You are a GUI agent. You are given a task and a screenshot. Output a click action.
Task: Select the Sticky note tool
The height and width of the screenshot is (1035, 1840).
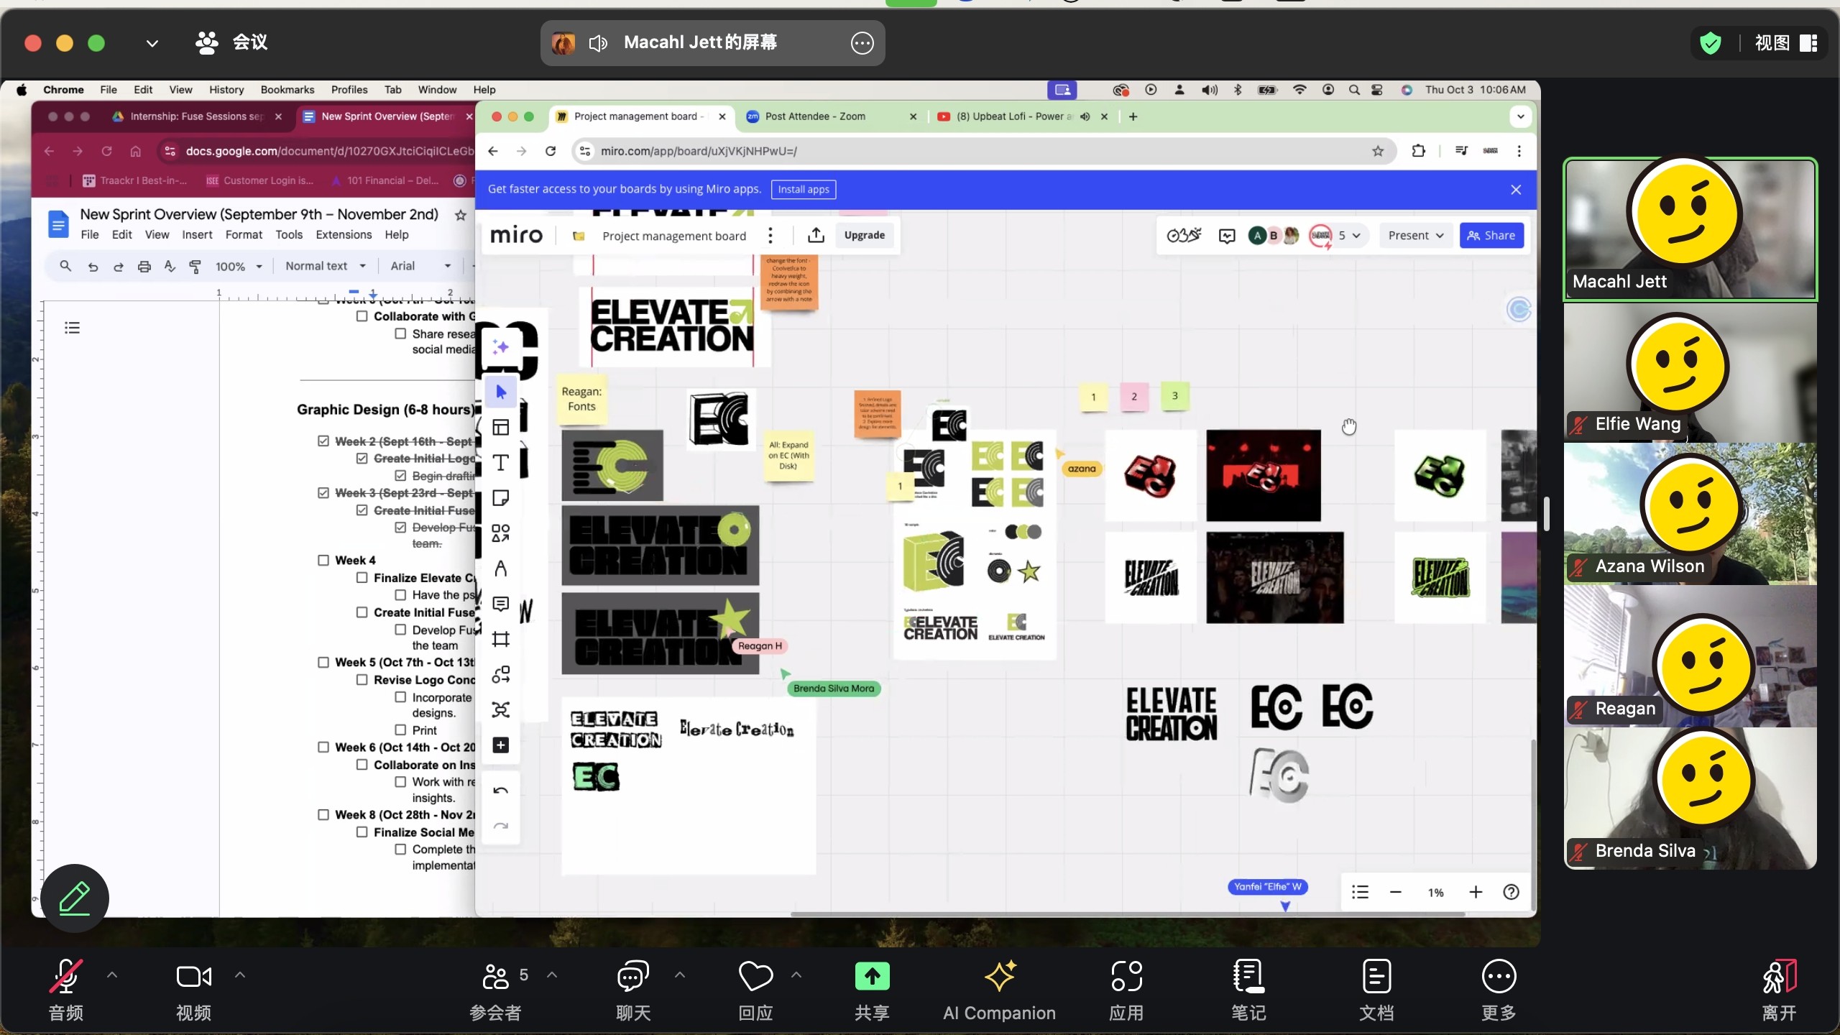click(x=500, y=498)
